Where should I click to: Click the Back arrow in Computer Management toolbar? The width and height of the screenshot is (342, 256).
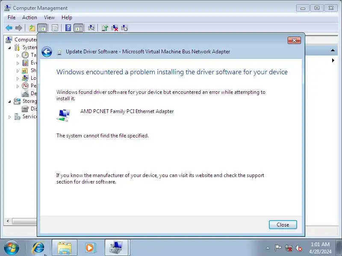pyautogui.click(x=9, y=28)
